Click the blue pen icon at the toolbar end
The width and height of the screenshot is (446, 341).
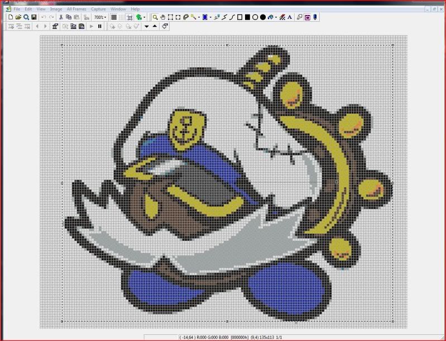pos(315,17)
